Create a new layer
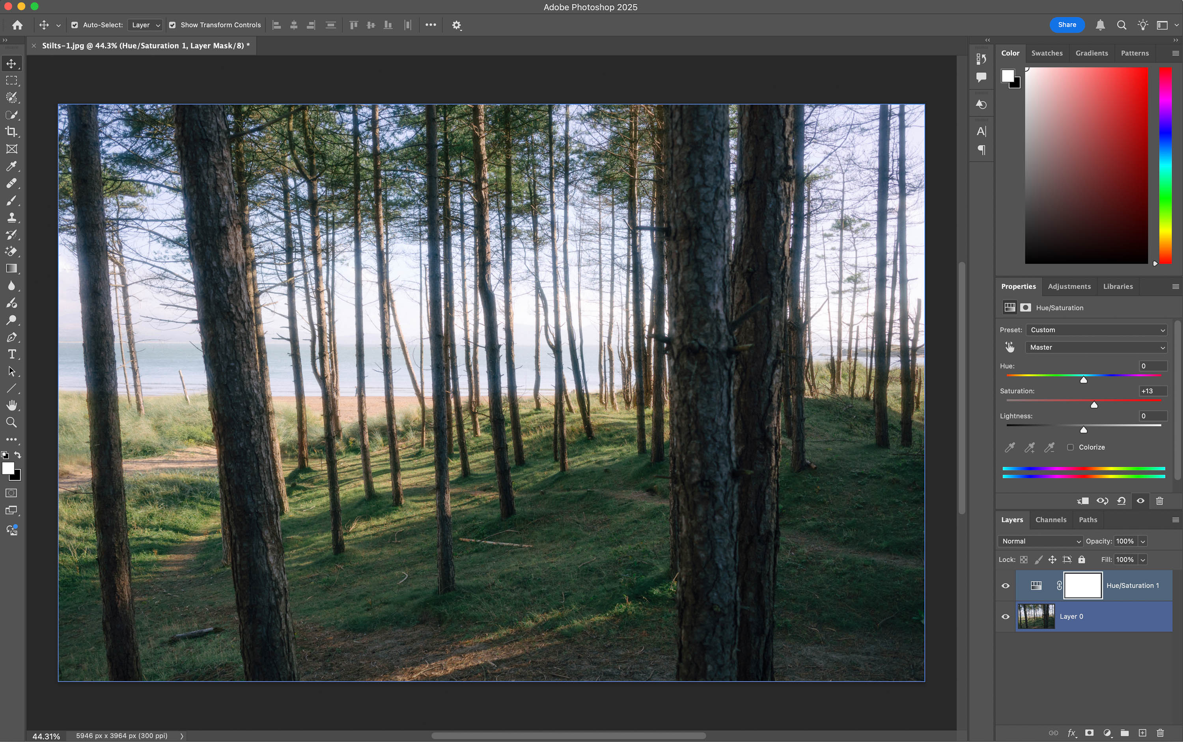This screenshot has width=1183, height=742. pyautogui.click(x=1143, y=733)
